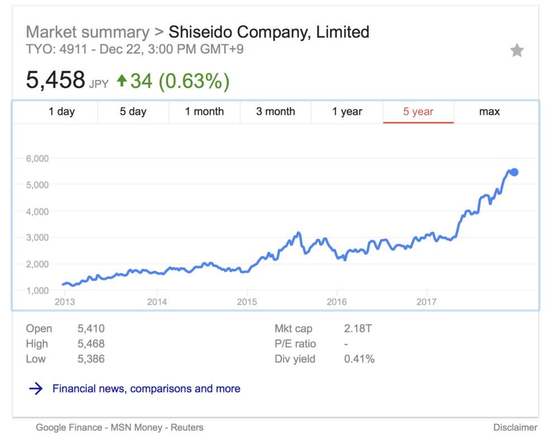
Task: Select the 1 day range tab
Action: pyautogui.click(x=61, y=112)
